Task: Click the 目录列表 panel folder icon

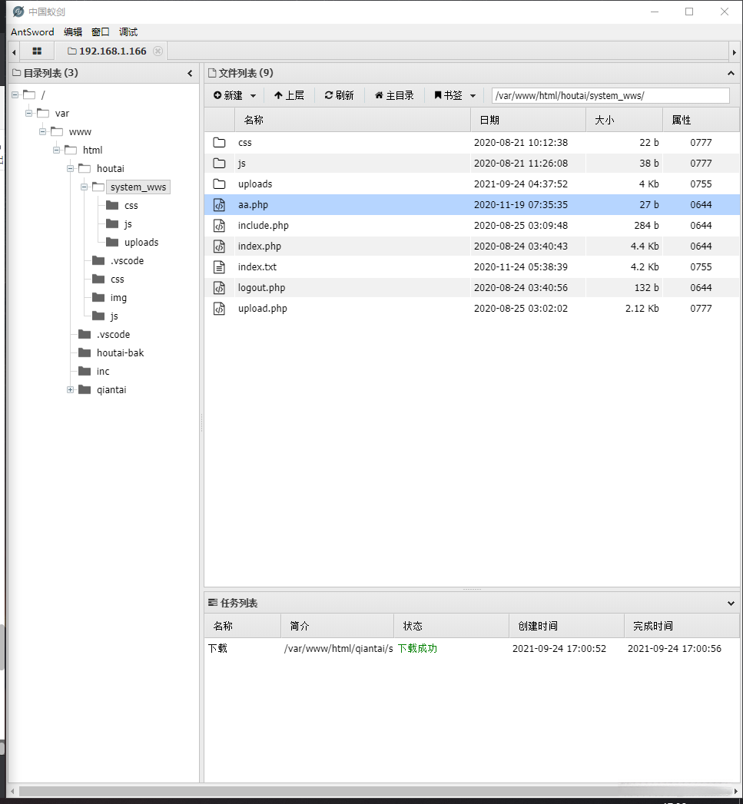Action: [16, 73]
